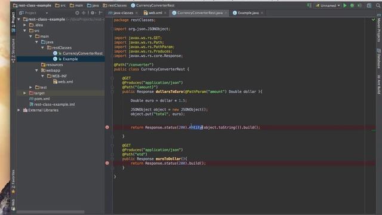
Task: Toggle the Ant Build side tab
Action: click(x=379, y=84)
